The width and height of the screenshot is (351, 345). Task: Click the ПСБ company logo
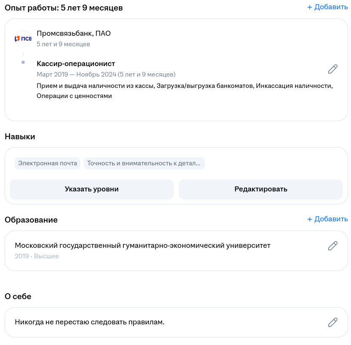(23, 39)
